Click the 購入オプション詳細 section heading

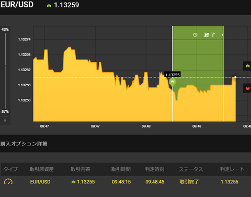click(x=24, y=144)
